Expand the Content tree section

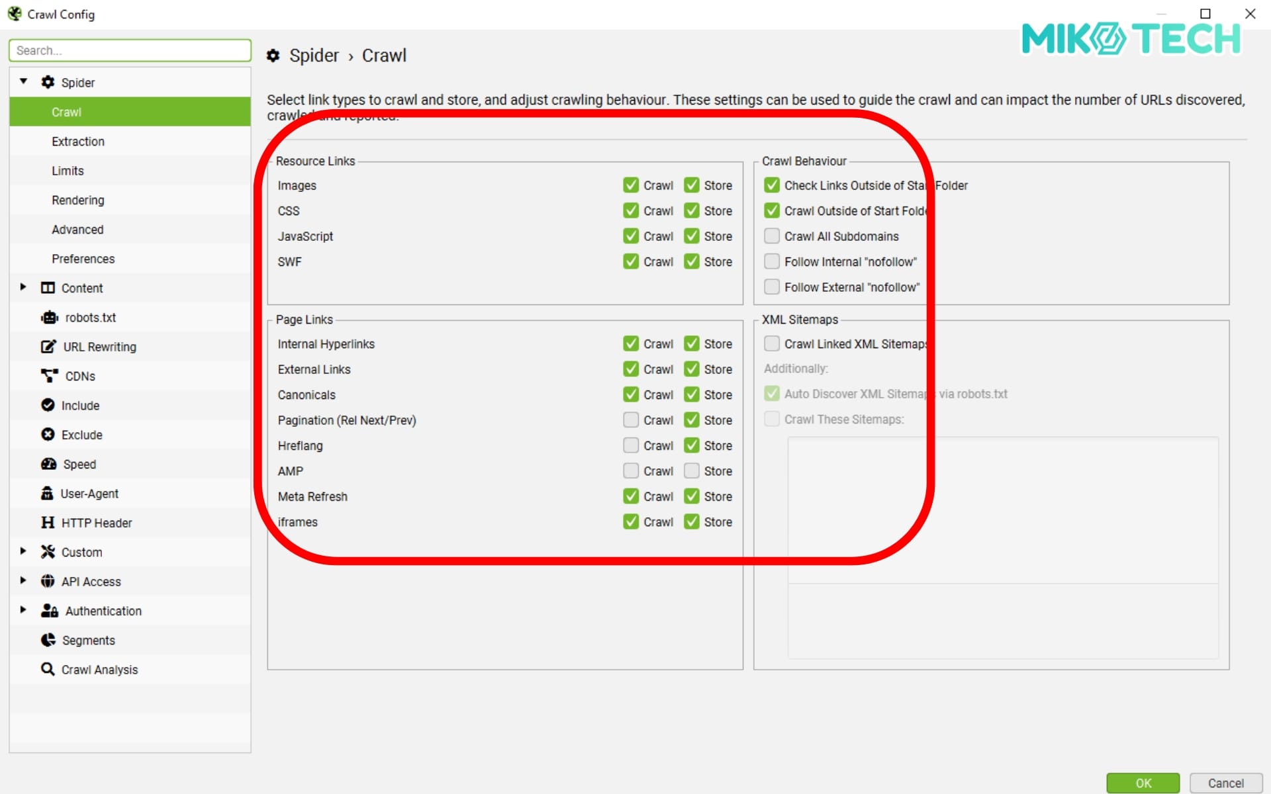tap(23, 287)
